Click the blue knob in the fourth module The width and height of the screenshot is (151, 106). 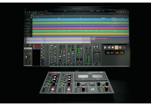pyautogui.click(x=73, y=58)
